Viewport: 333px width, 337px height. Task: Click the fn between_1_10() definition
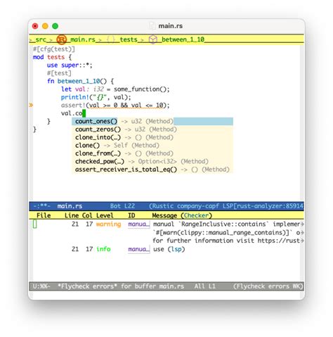[80, 81]
